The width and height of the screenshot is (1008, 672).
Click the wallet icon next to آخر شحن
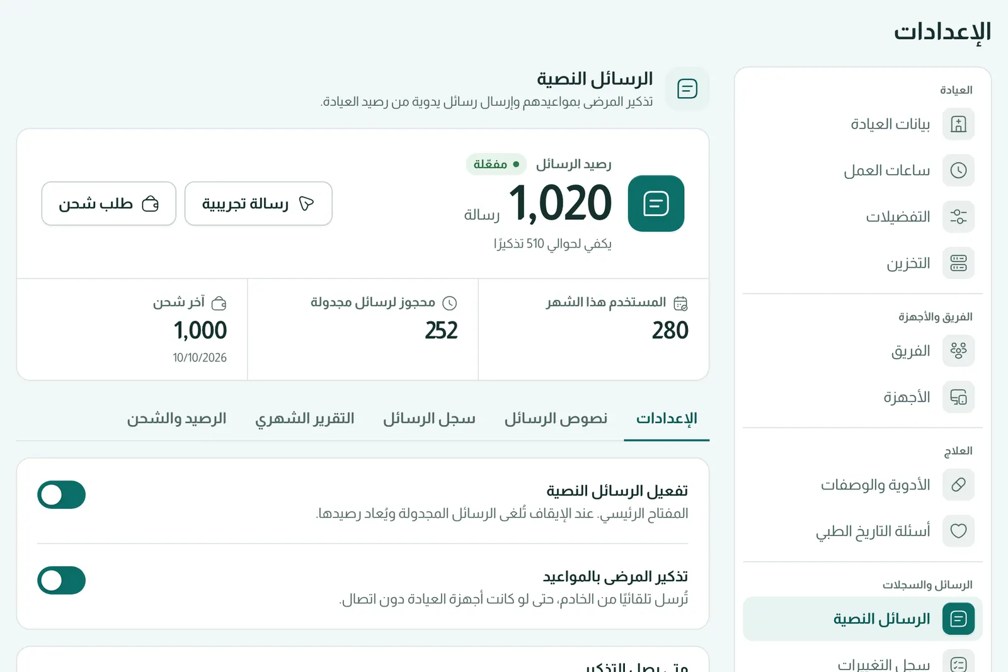point(219,304)
